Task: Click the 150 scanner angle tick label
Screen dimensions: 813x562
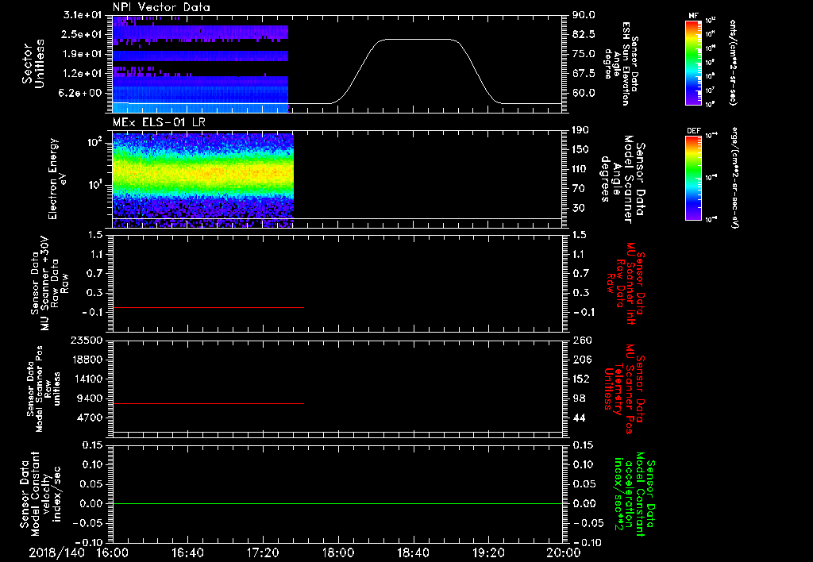Action: tap(580, 150)
